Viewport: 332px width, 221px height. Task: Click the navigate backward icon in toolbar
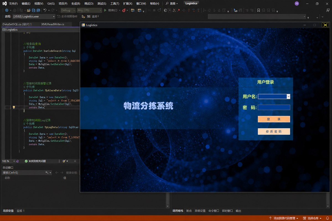pos(7,10)
